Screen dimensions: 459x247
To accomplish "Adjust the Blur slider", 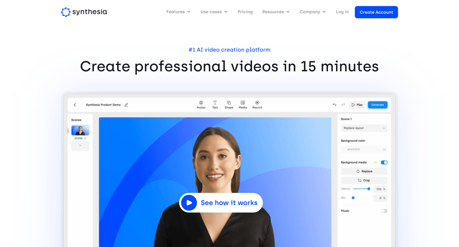I will pyautogui.click(x=360, y=198).
